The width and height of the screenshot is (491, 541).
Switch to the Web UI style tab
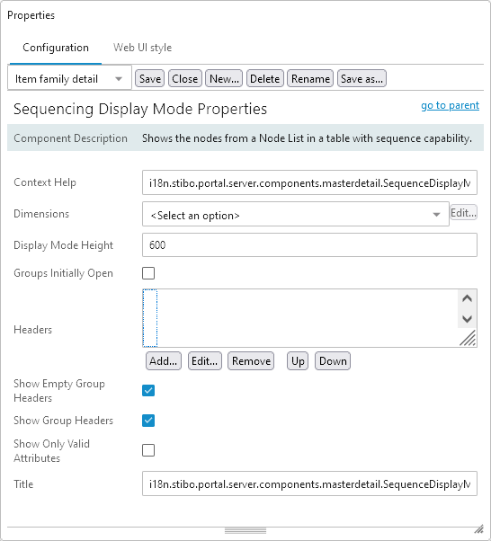pyautogui.click(x=142, y=48)
